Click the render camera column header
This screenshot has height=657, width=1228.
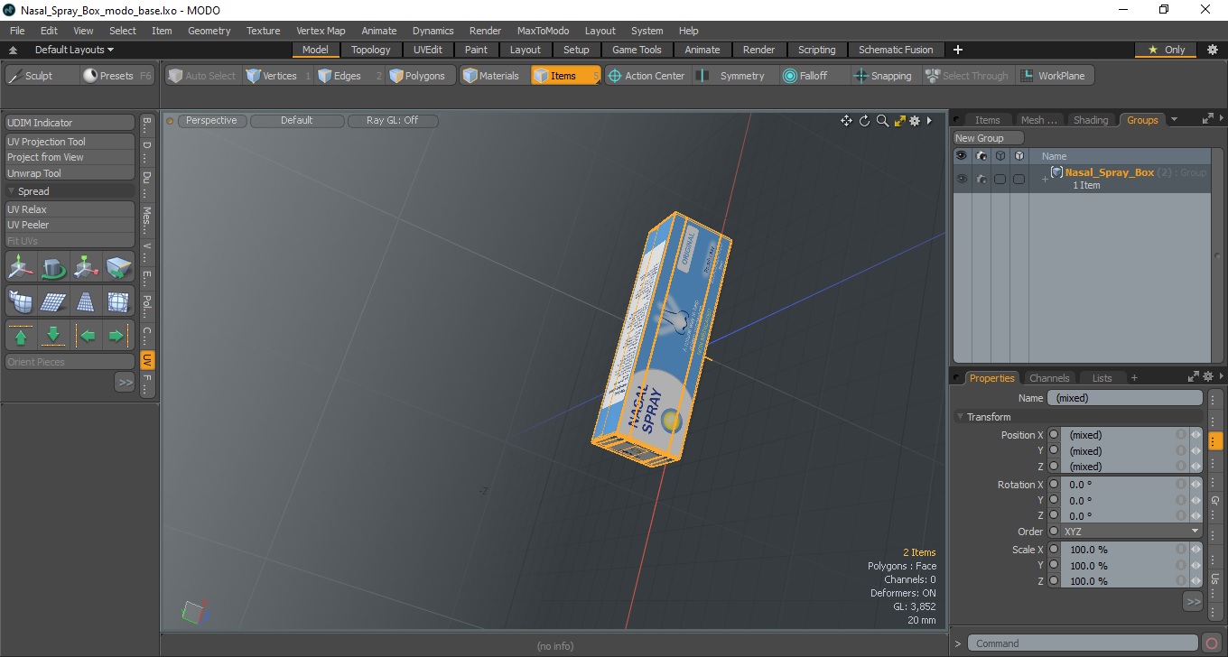[x=981, y=156]
